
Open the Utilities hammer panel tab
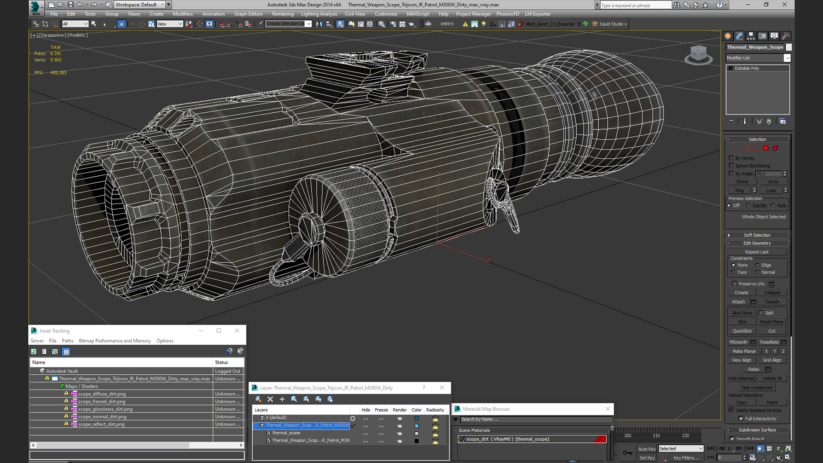click(786, 36)
